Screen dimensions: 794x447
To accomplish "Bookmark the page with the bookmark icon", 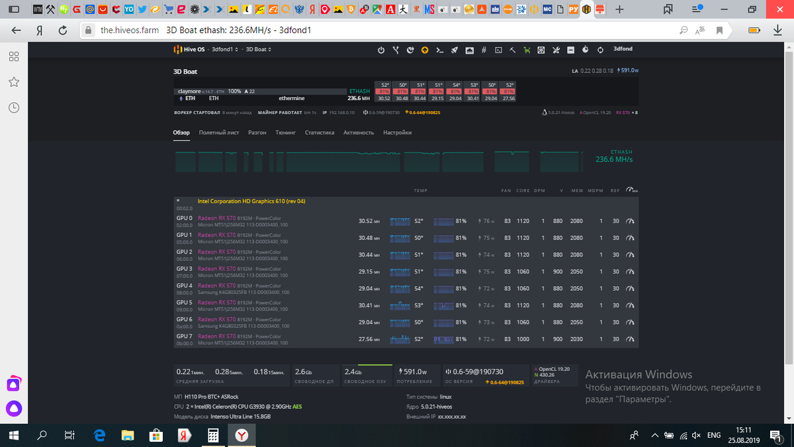I will [x=720, y=30].
